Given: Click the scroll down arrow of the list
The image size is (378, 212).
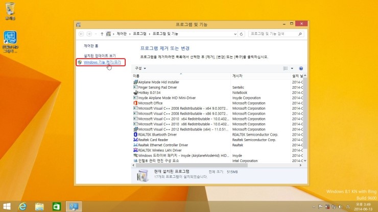Looking at the screenshot, I should 305,161.
